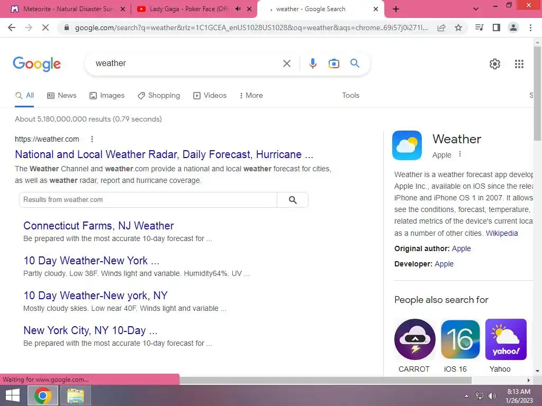Open options for weather.com result

tap(92, 139)
